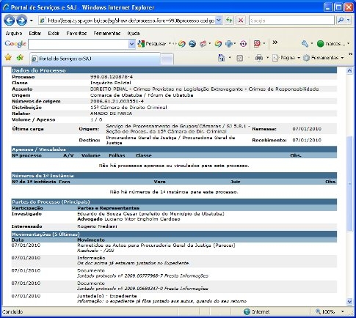This screenshot has height=318, width=356.
Task: Open the Ajuda menu
Action: pos(134,33)
